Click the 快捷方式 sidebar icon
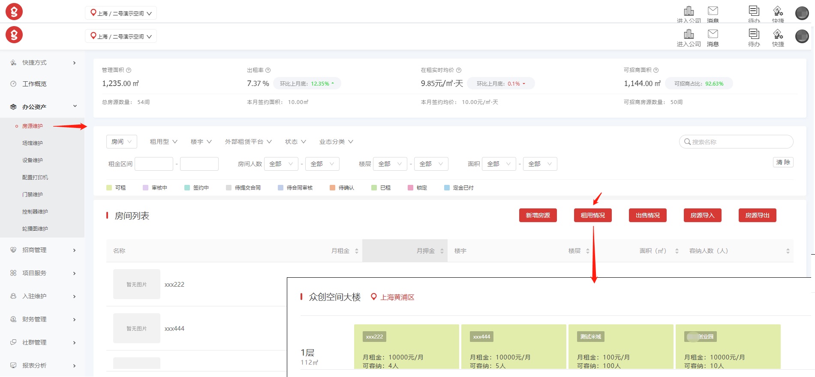The width and height of the screenshot is (815, 377). (x=13, y=63)
